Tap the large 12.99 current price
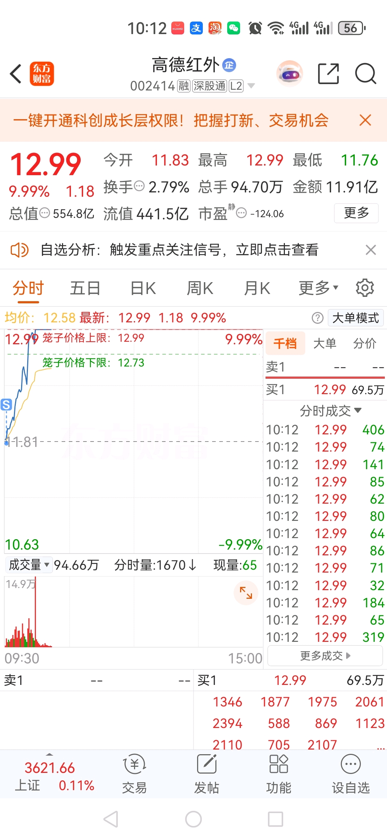Screen dimensions: 387x840 coord(46,164)
